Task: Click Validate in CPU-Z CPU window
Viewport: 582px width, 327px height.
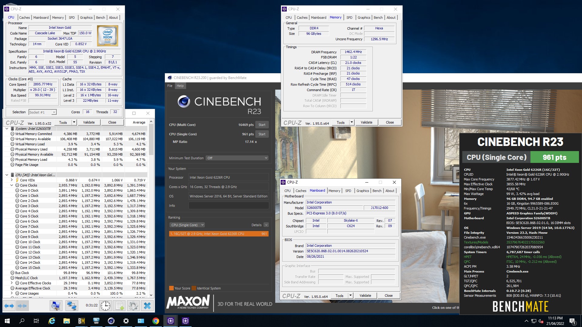Action: click(89, 122)
